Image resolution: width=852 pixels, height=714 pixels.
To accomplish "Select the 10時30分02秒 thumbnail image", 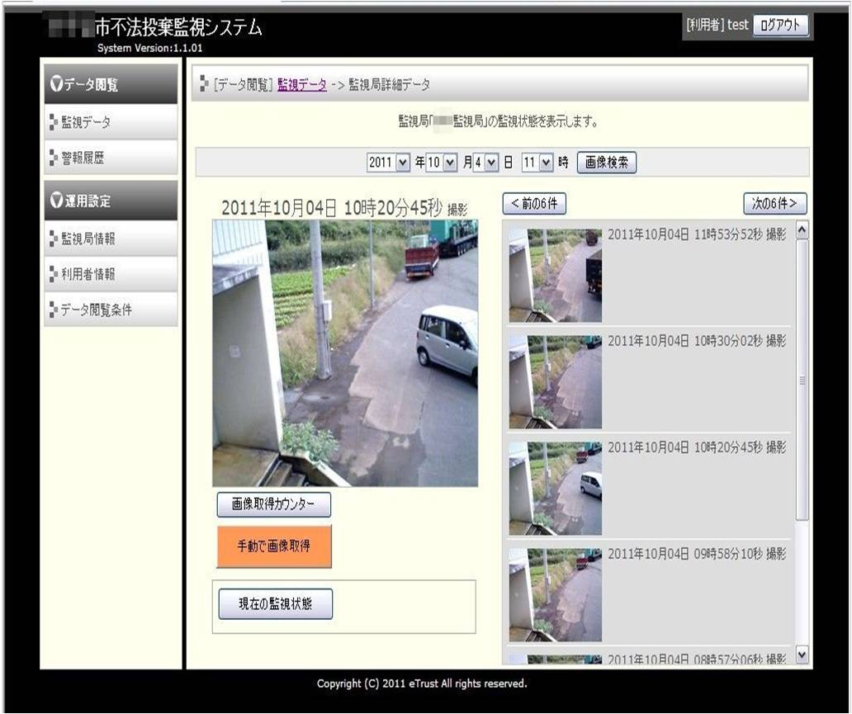I will click(556, 381).
